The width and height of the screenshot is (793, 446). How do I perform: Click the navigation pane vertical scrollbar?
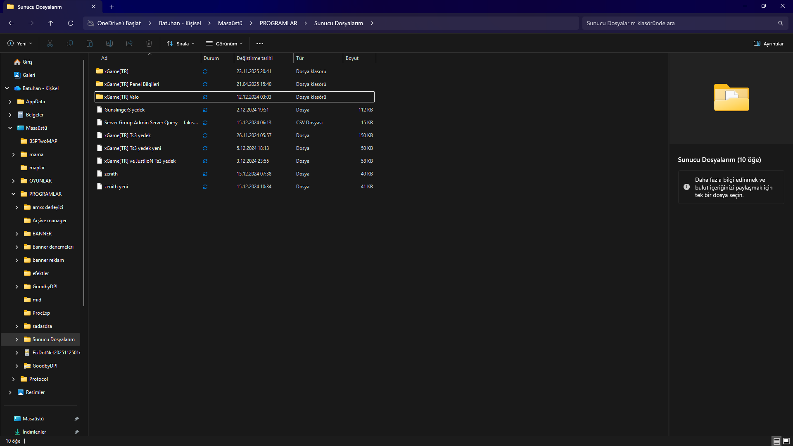click(x=84, y=183)
